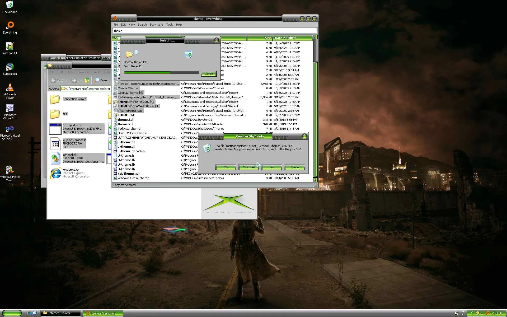Open the Tools menu in Everything
This screenshot has width=507, height=317.
[170, 25]
